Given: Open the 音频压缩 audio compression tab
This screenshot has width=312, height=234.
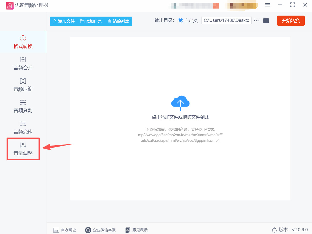Looking at the screenshot, I should click(x=23, y=85).
